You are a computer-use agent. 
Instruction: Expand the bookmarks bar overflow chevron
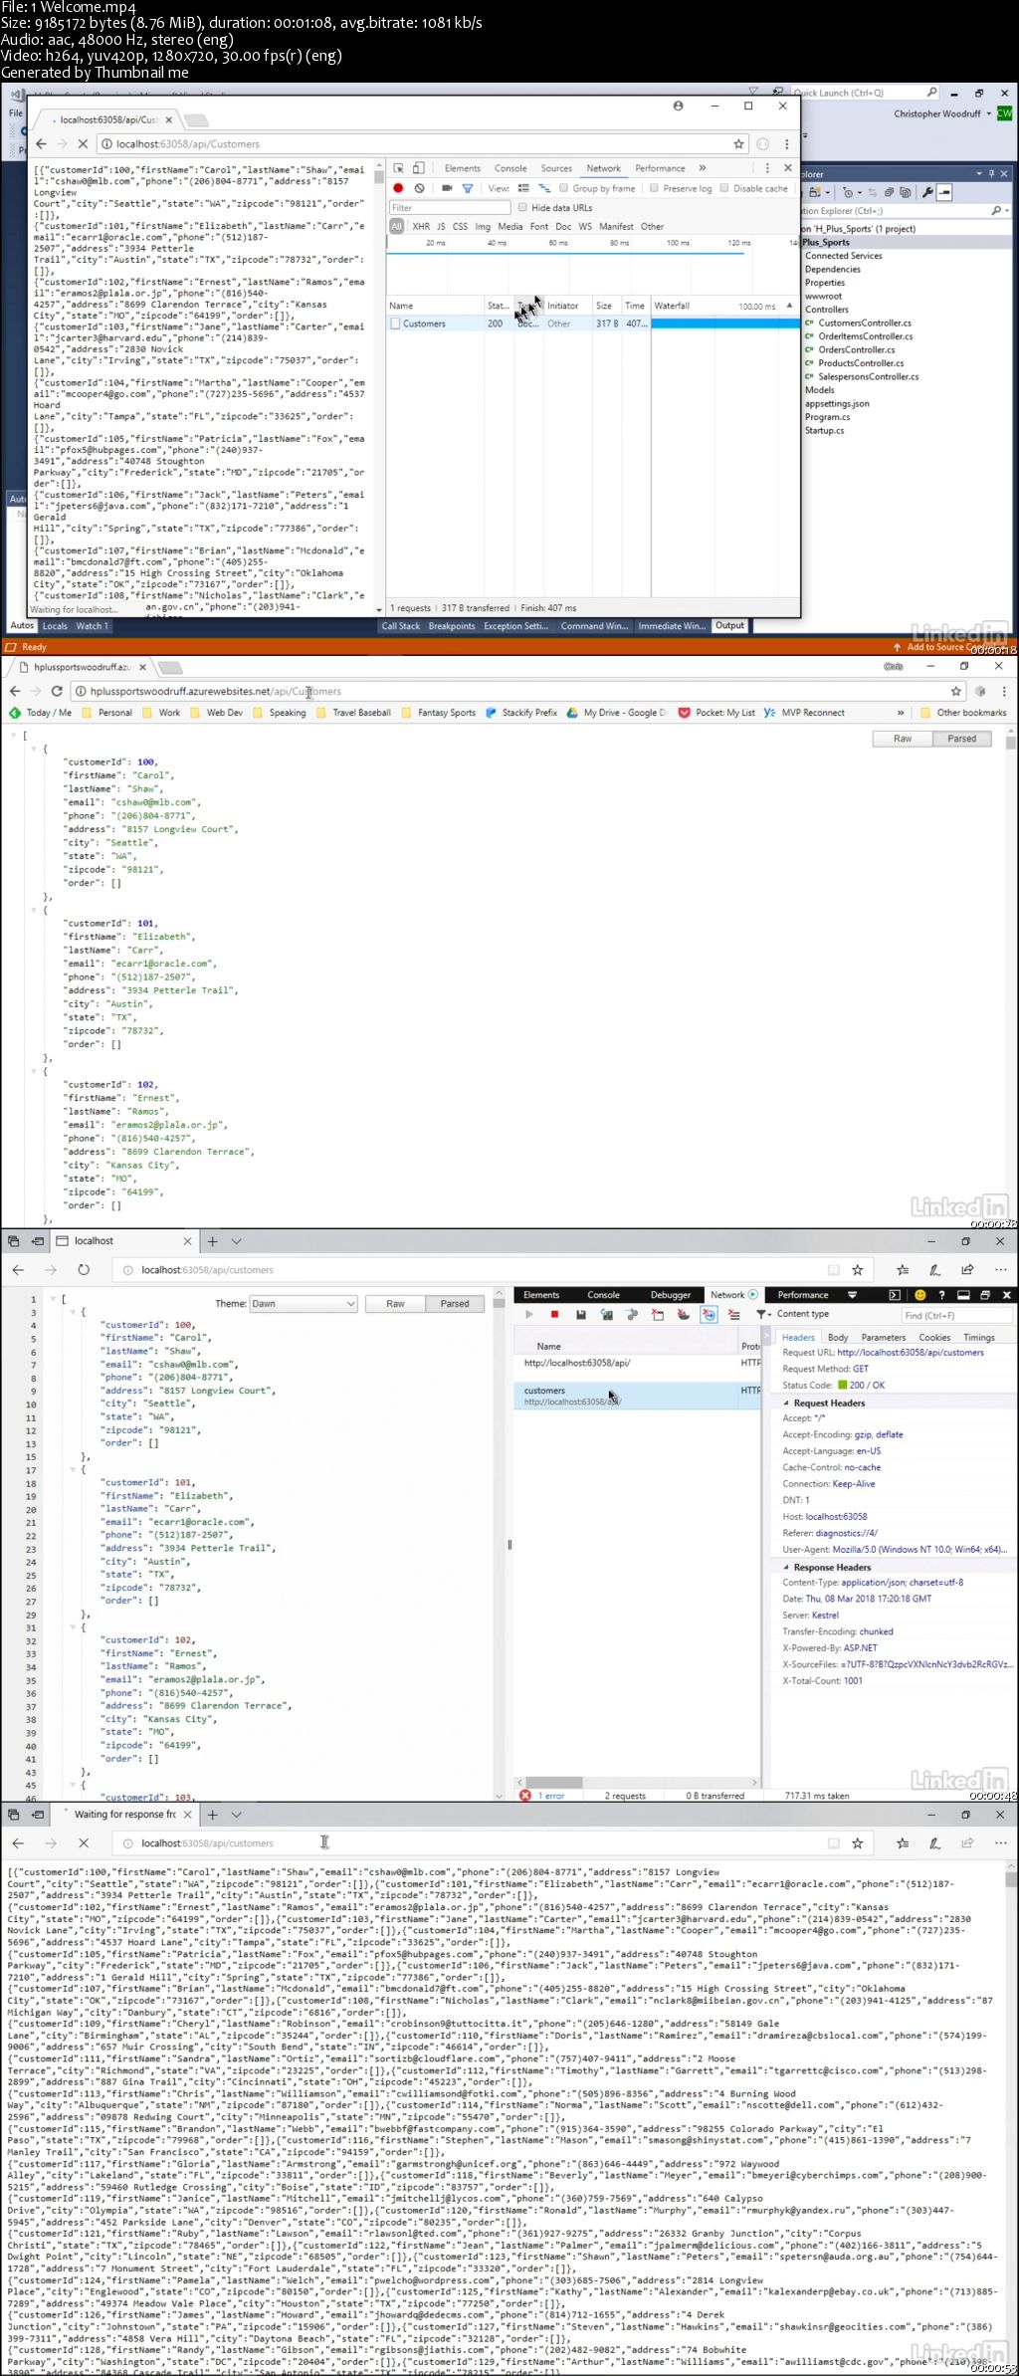pos(901,713)
